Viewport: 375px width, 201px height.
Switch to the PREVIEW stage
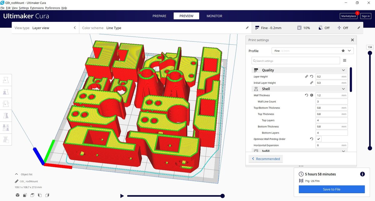186,16
